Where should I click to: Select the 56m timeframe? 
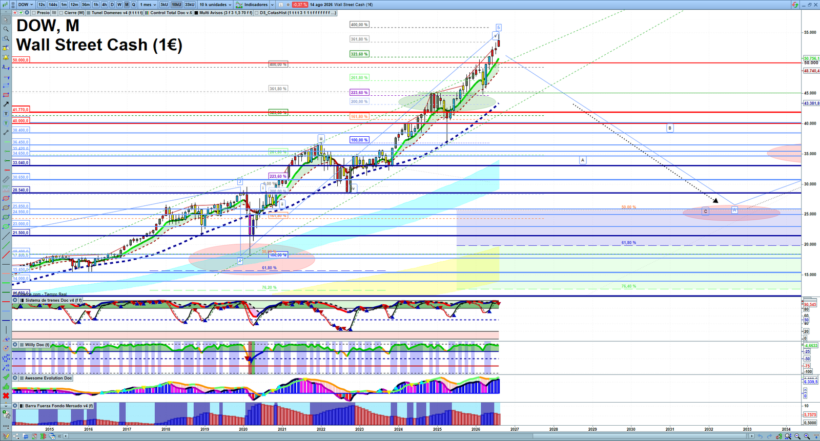coord(86,5)
